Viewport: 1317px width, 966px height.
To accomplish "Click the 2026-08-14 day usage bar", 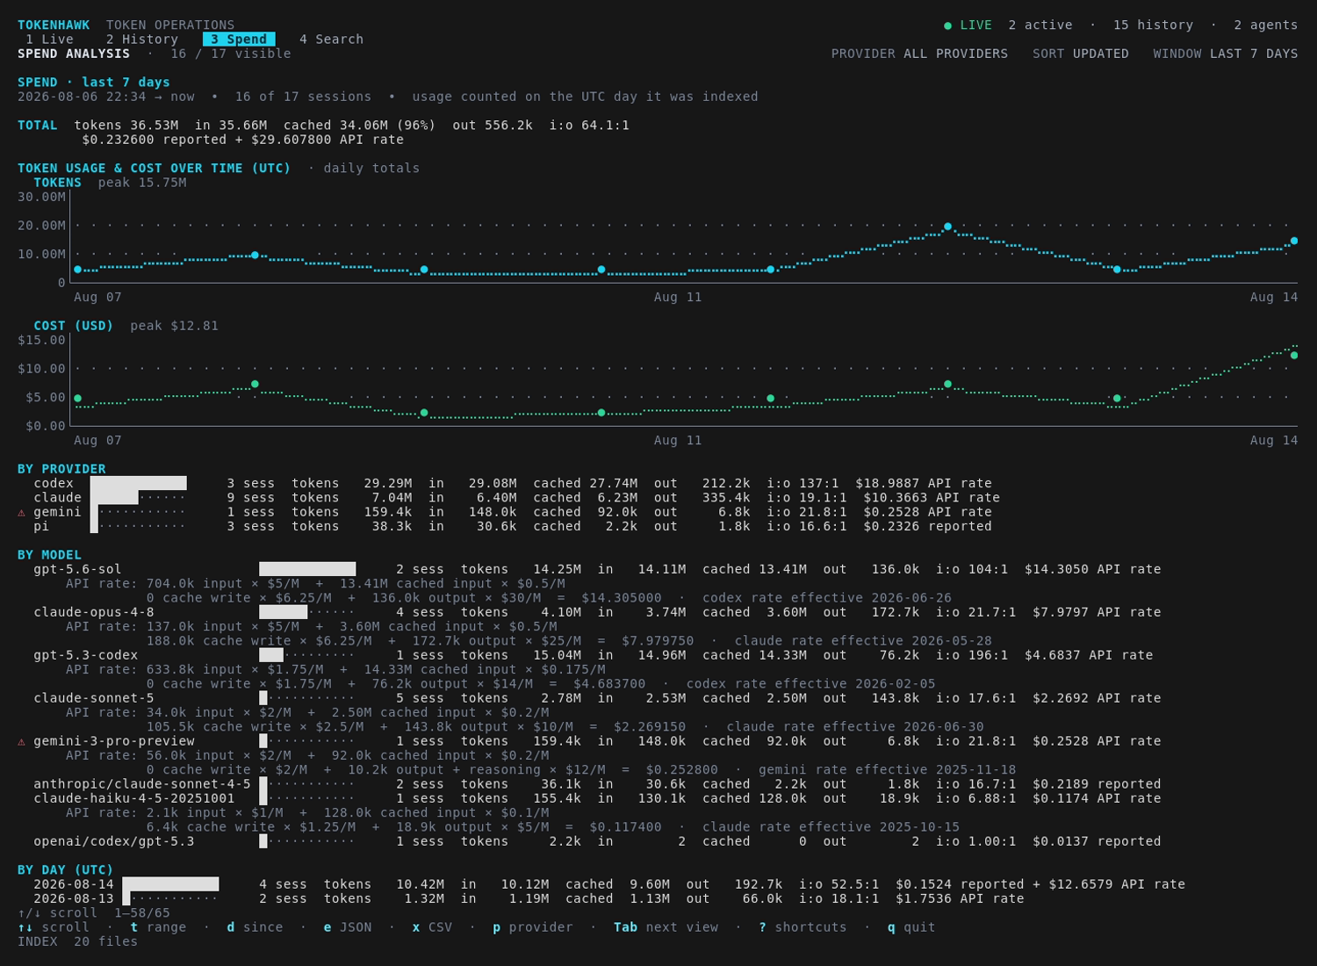I will pos(170,884).
